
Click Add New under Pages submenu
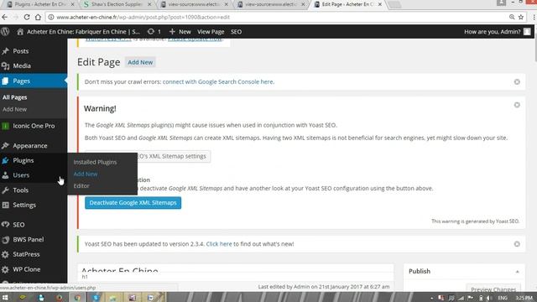[15, 109]
